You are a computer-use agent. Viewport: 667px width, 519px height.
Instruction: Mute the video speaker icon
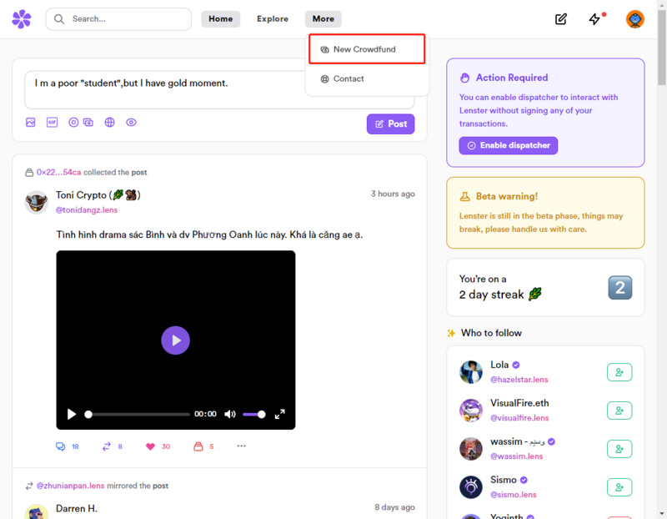(x=230, y=414)
